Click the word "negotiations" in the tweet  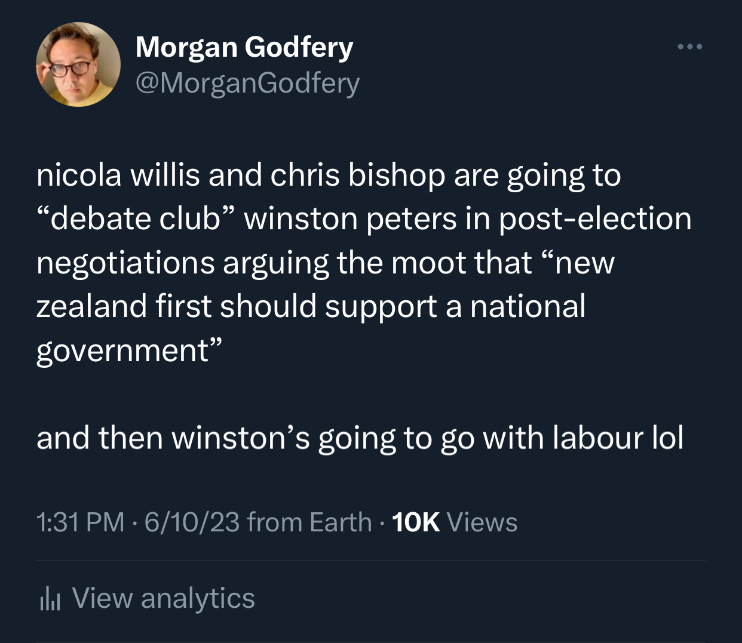125,263
